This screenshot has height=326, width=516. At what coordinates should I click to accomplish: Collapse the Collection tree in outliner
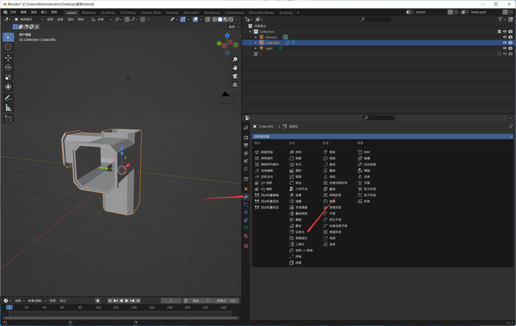pos(251,32)
